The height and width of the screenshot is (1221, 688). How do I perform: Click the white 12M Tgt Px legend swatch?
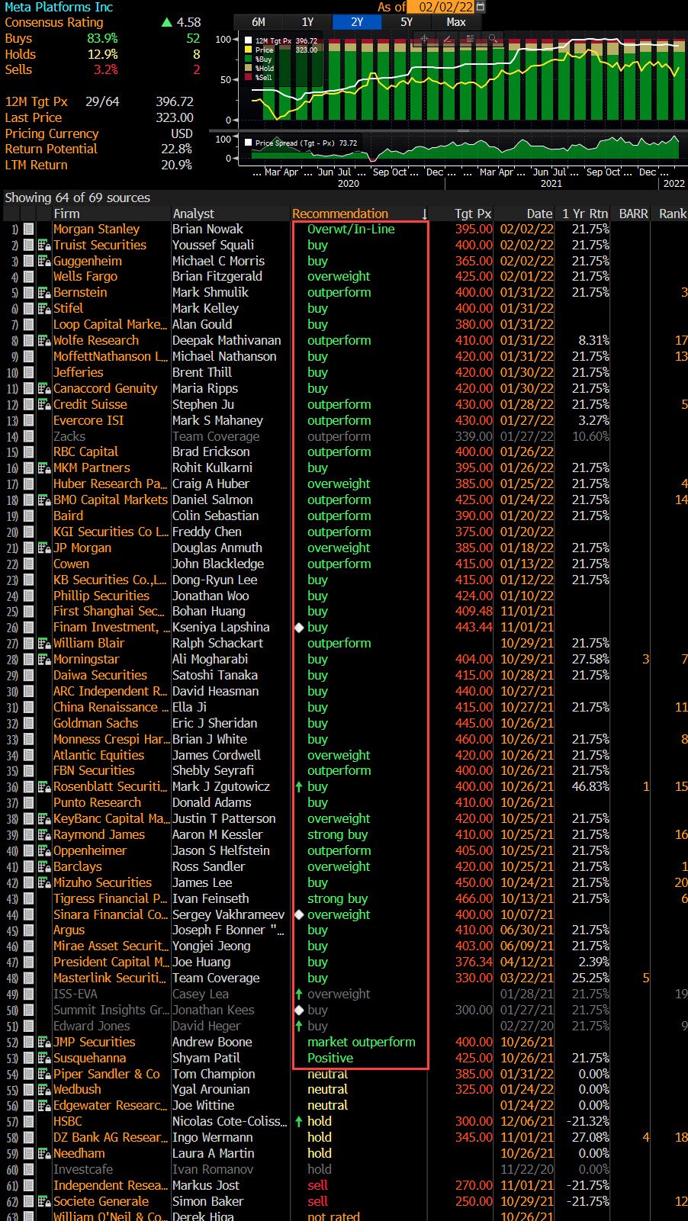249,41
